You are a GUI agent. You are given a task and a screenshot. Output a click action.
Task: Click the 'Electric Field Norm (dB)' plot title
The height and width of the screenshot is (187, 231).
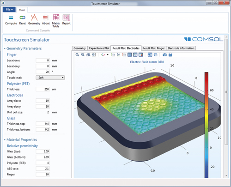coord(147,62)
